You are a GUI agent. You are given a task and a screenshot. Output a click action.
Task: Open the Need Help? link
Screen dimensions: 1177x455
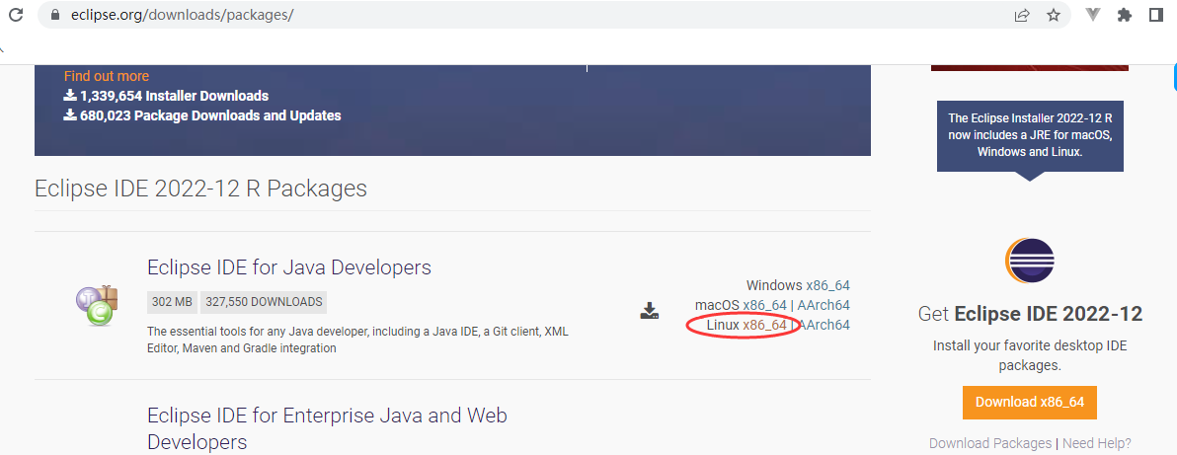[x=1097, y=443]
